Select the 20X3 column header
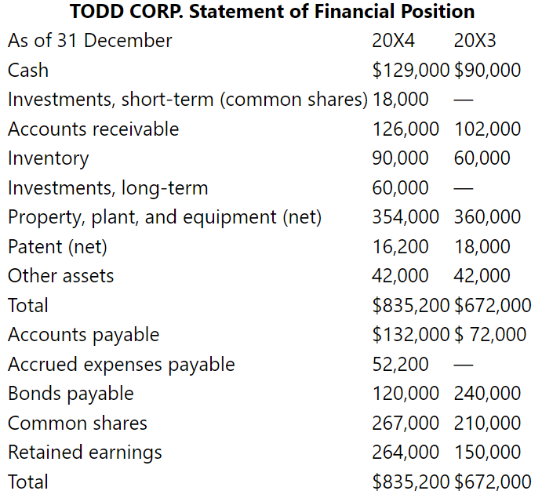 pos(475,41)
